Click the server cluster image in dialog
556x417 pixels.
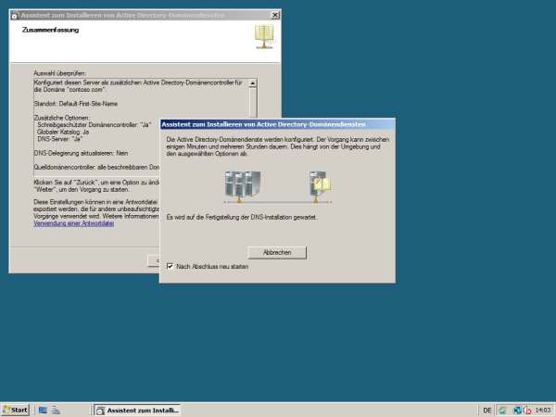click(x=243, y=186)
